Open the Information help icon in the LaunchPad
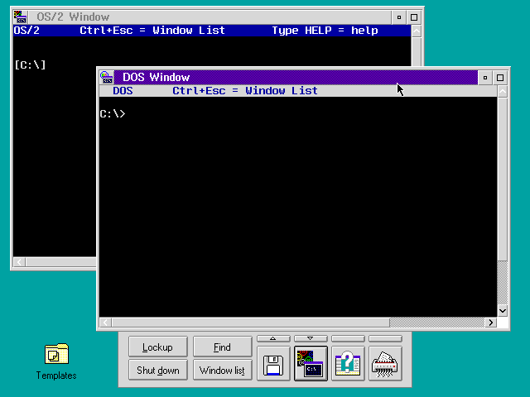Viewport: 530px width, 397px height. (x=348, y=364)
